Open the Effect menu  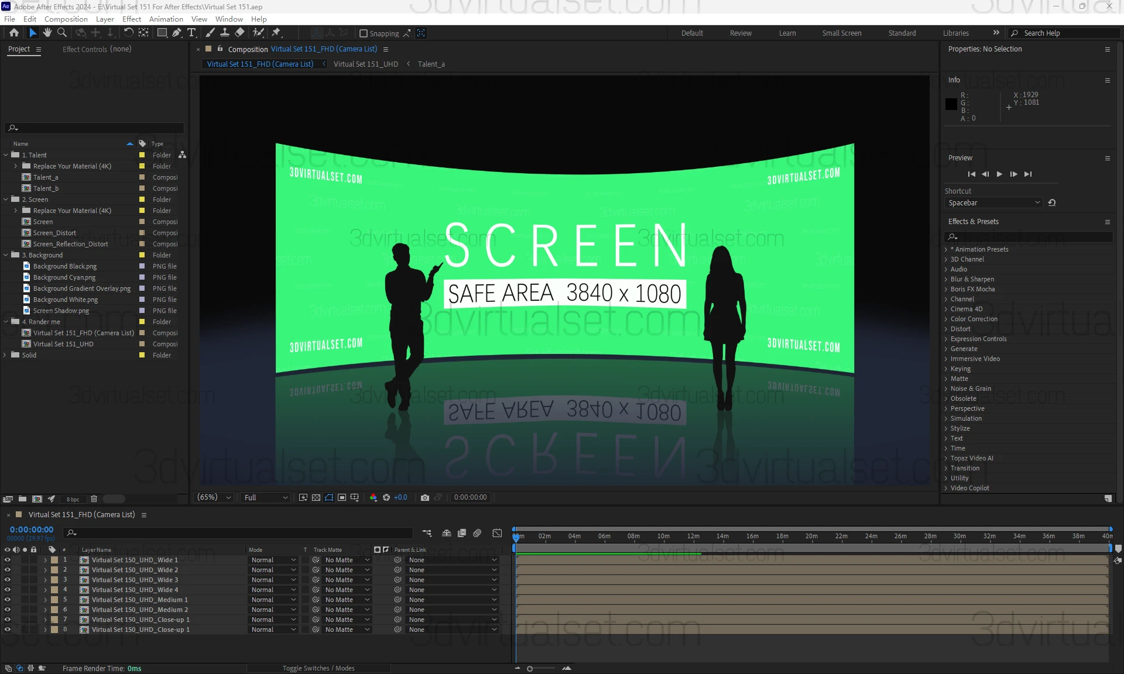(132, 19)
